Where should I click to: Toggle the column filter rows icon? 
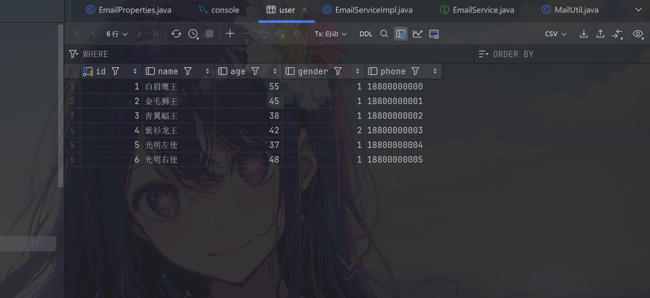[x=401, y=34]
